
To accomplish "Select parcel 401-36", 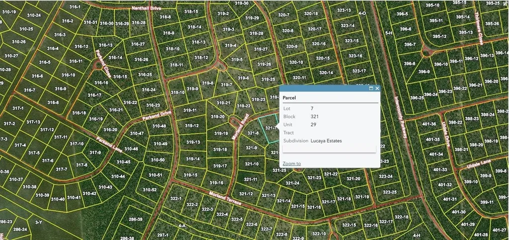I will click(428, 124).
